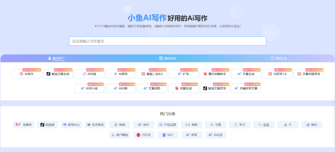Select the AI续写 template
This screenshot has width=335, height=152.
[121, 74]
